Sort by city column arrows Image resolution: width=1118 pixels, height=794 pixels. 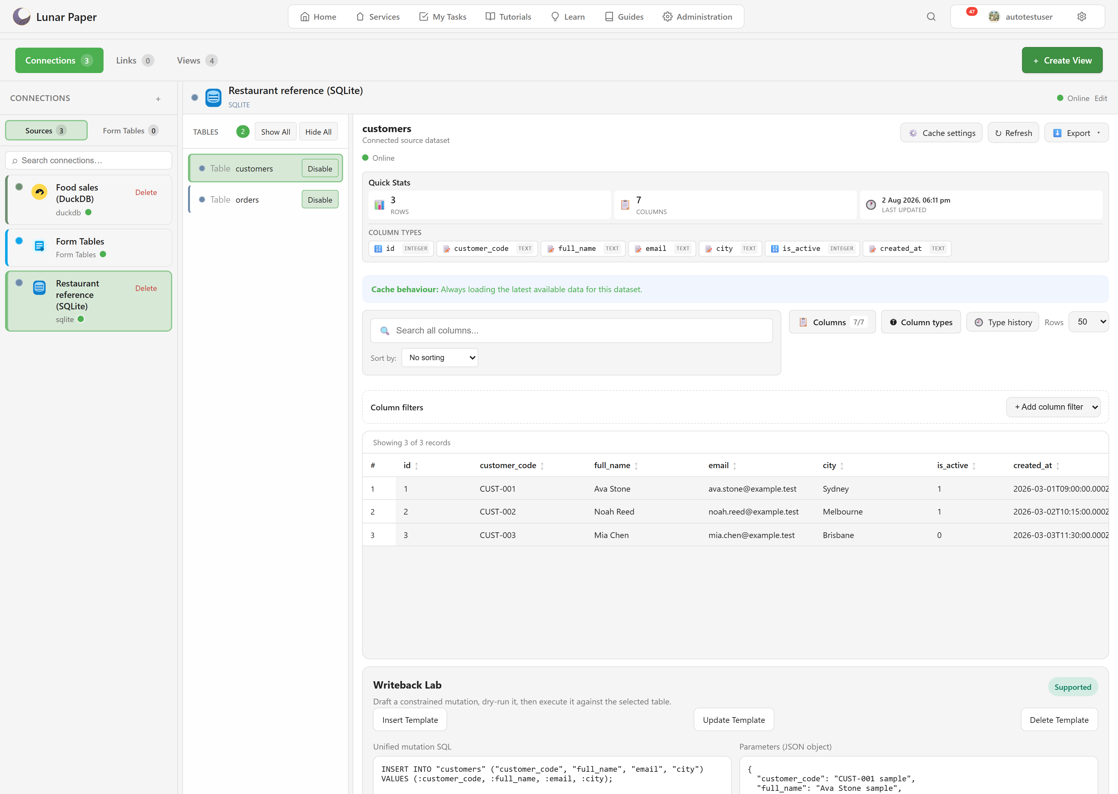[x=842, y=466]
